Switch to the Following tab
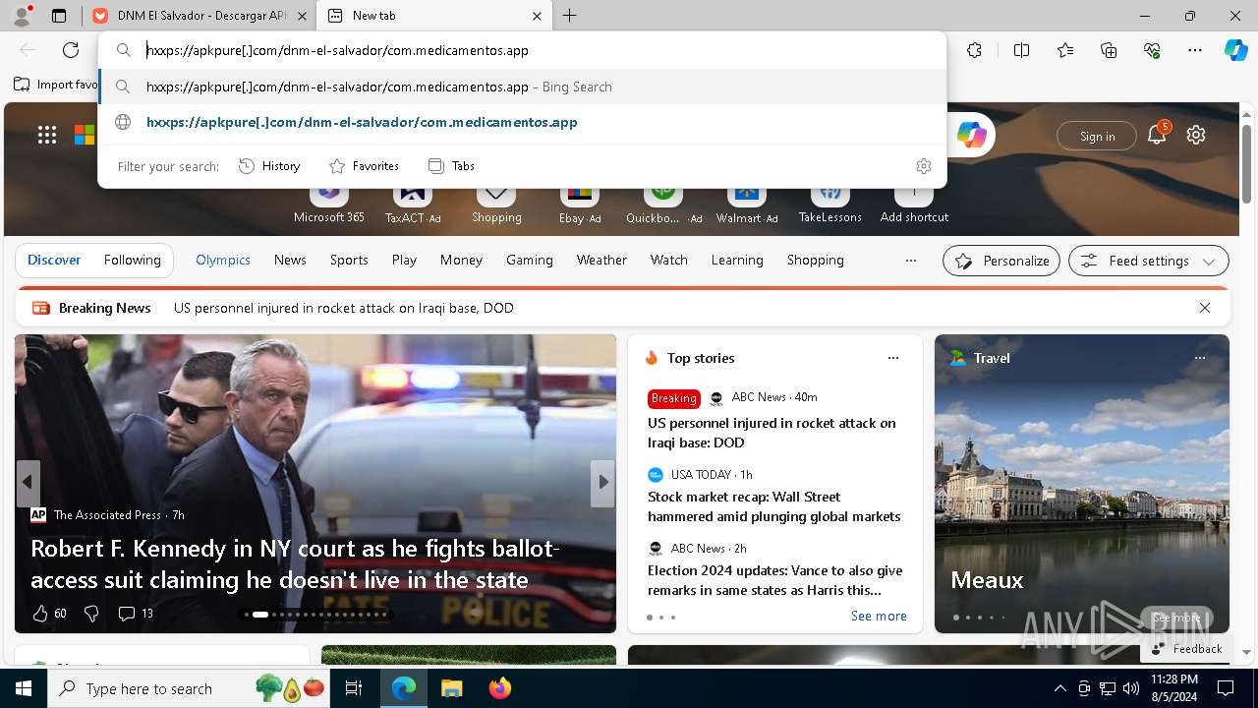The height and width of the screenshot is (708, 1258). click(x=132, y=261)
